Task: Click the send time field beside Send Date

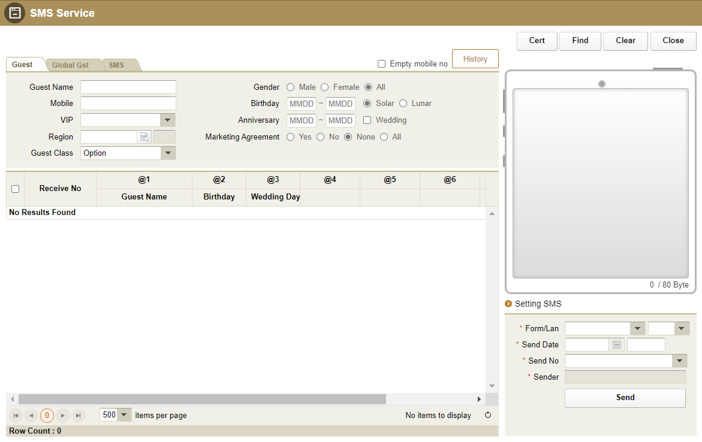Action: pyautogui.click(x=646, y=345)
